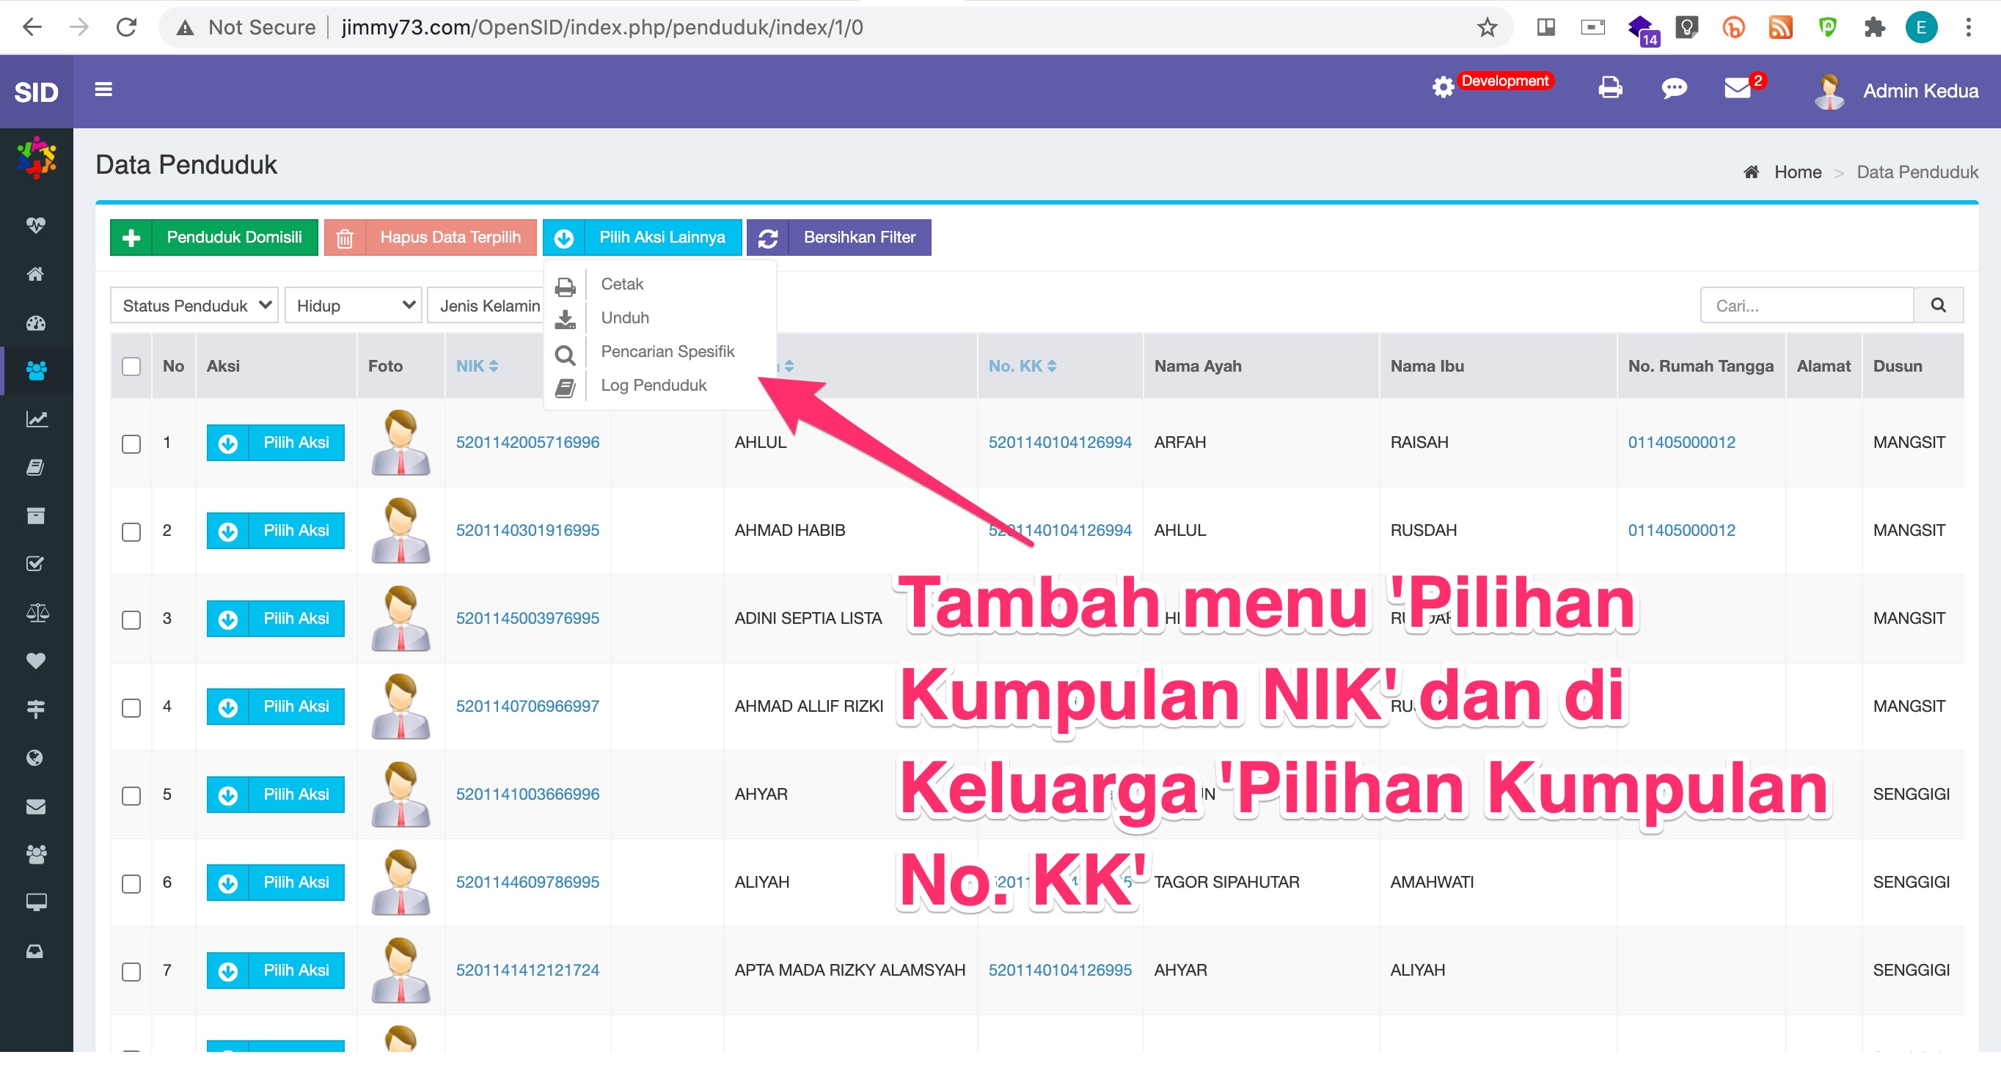Click the OpenSID colorful logo at top left
Screen dimensions: 2001x1082
coord(35,158)
